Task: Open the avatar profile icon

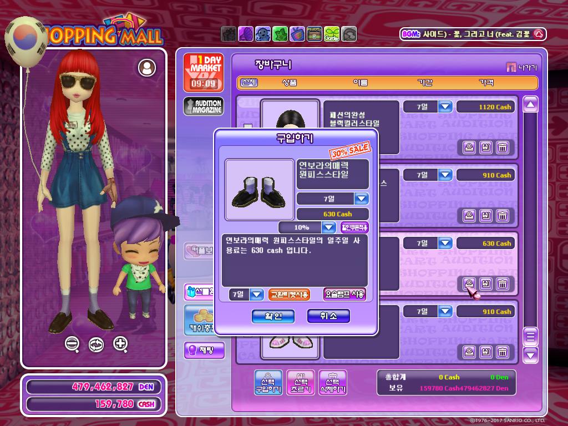Action: click(147, 68)
